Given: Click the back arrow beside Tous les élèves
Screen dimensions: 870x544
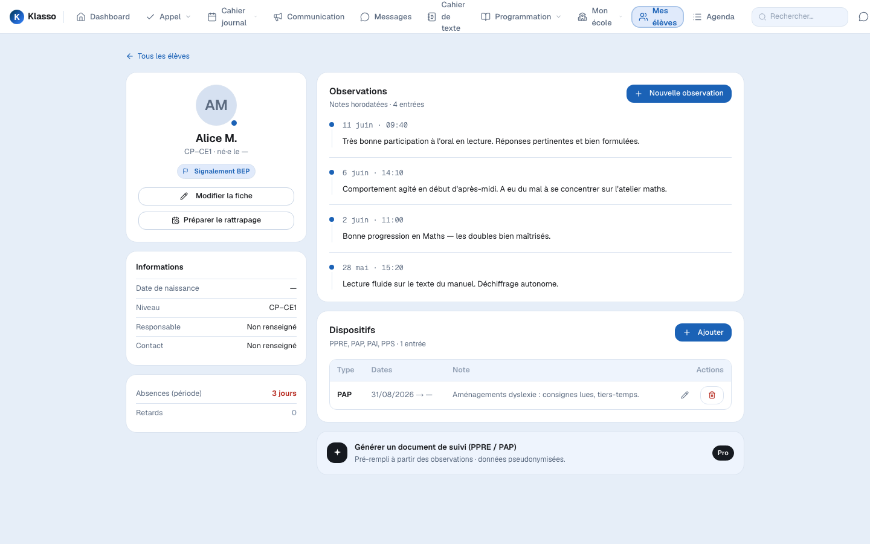Looking at the screenshot, I should (129, 56).
